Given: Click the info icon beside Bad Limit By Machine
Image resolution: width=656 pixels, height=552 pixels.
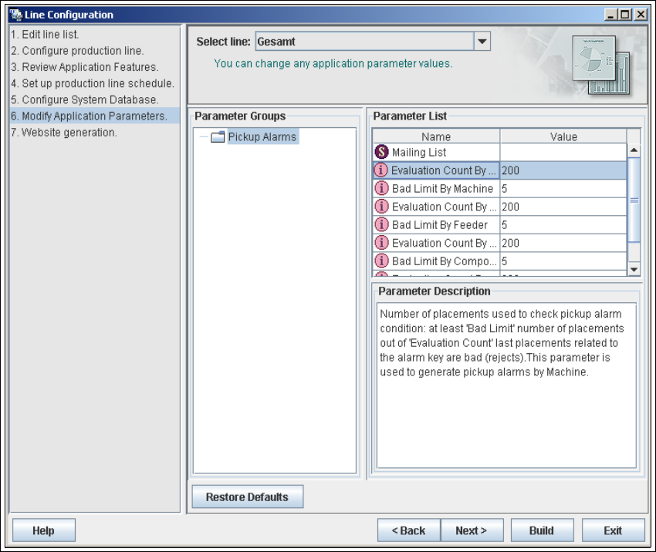Looking at the screenshot, I should click(x=381, y=188).
